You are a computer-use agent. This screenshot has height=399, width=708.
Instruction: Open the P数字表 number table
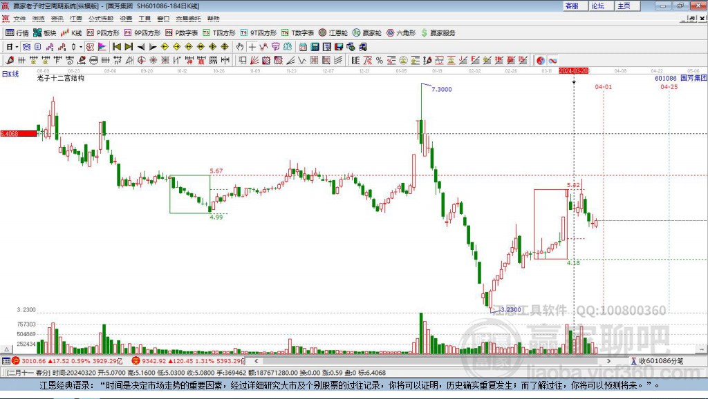[x=182, y=33]
